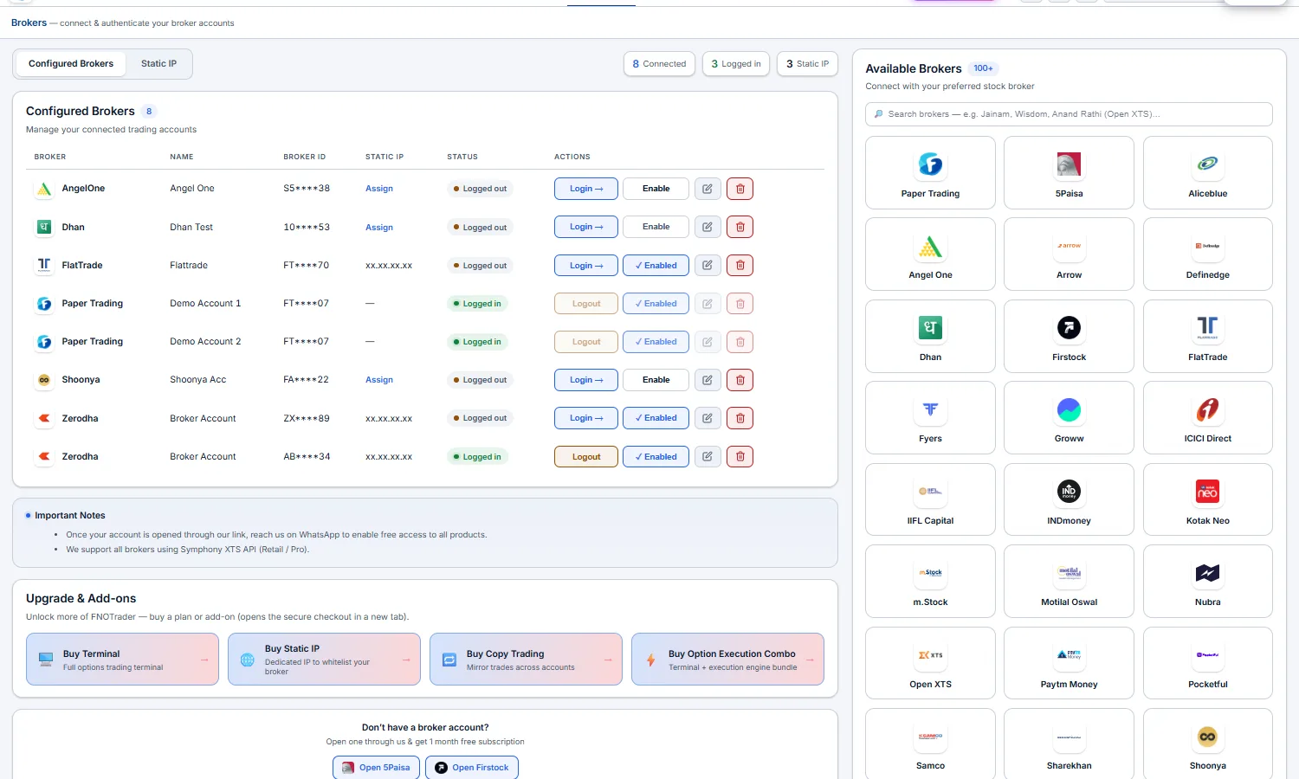
Task: Enable the Dhan Test broker
Action: pos(656,227)
